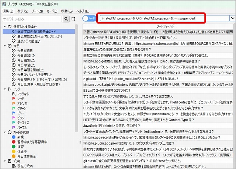
Task: Click clock icon of 今日追加した
Action: 14,56
